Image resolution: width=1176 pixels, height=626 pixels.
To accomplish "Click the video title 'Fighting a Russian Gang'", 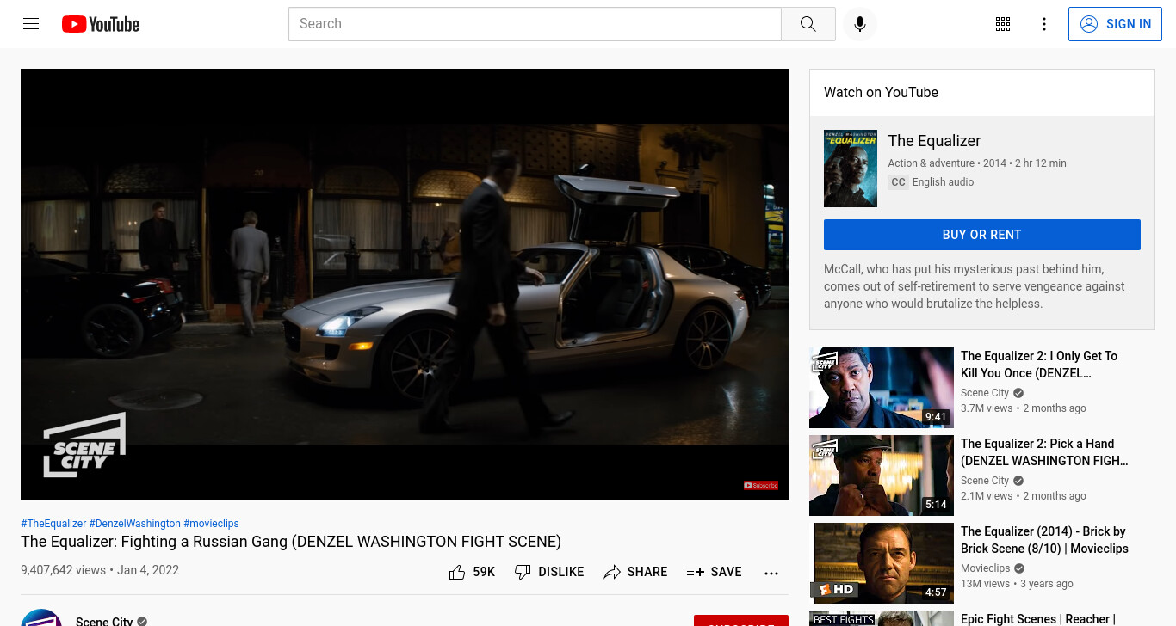I will (x=291, y=542).
